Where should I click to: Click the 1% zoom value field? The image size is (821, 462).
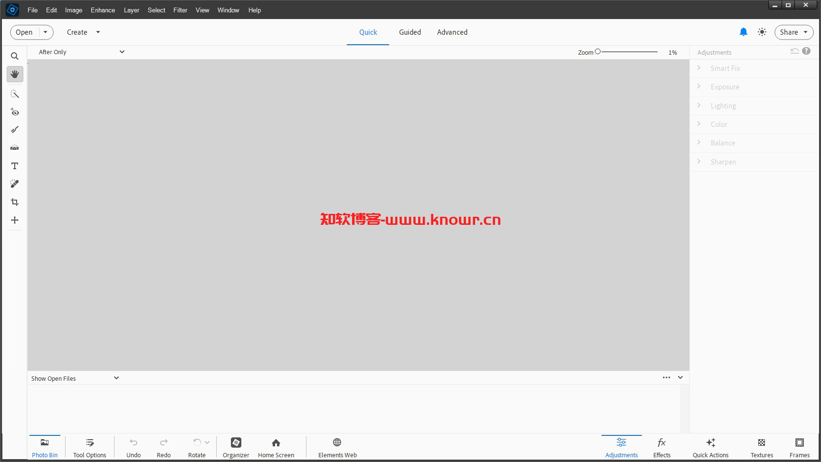click(673, 52)
